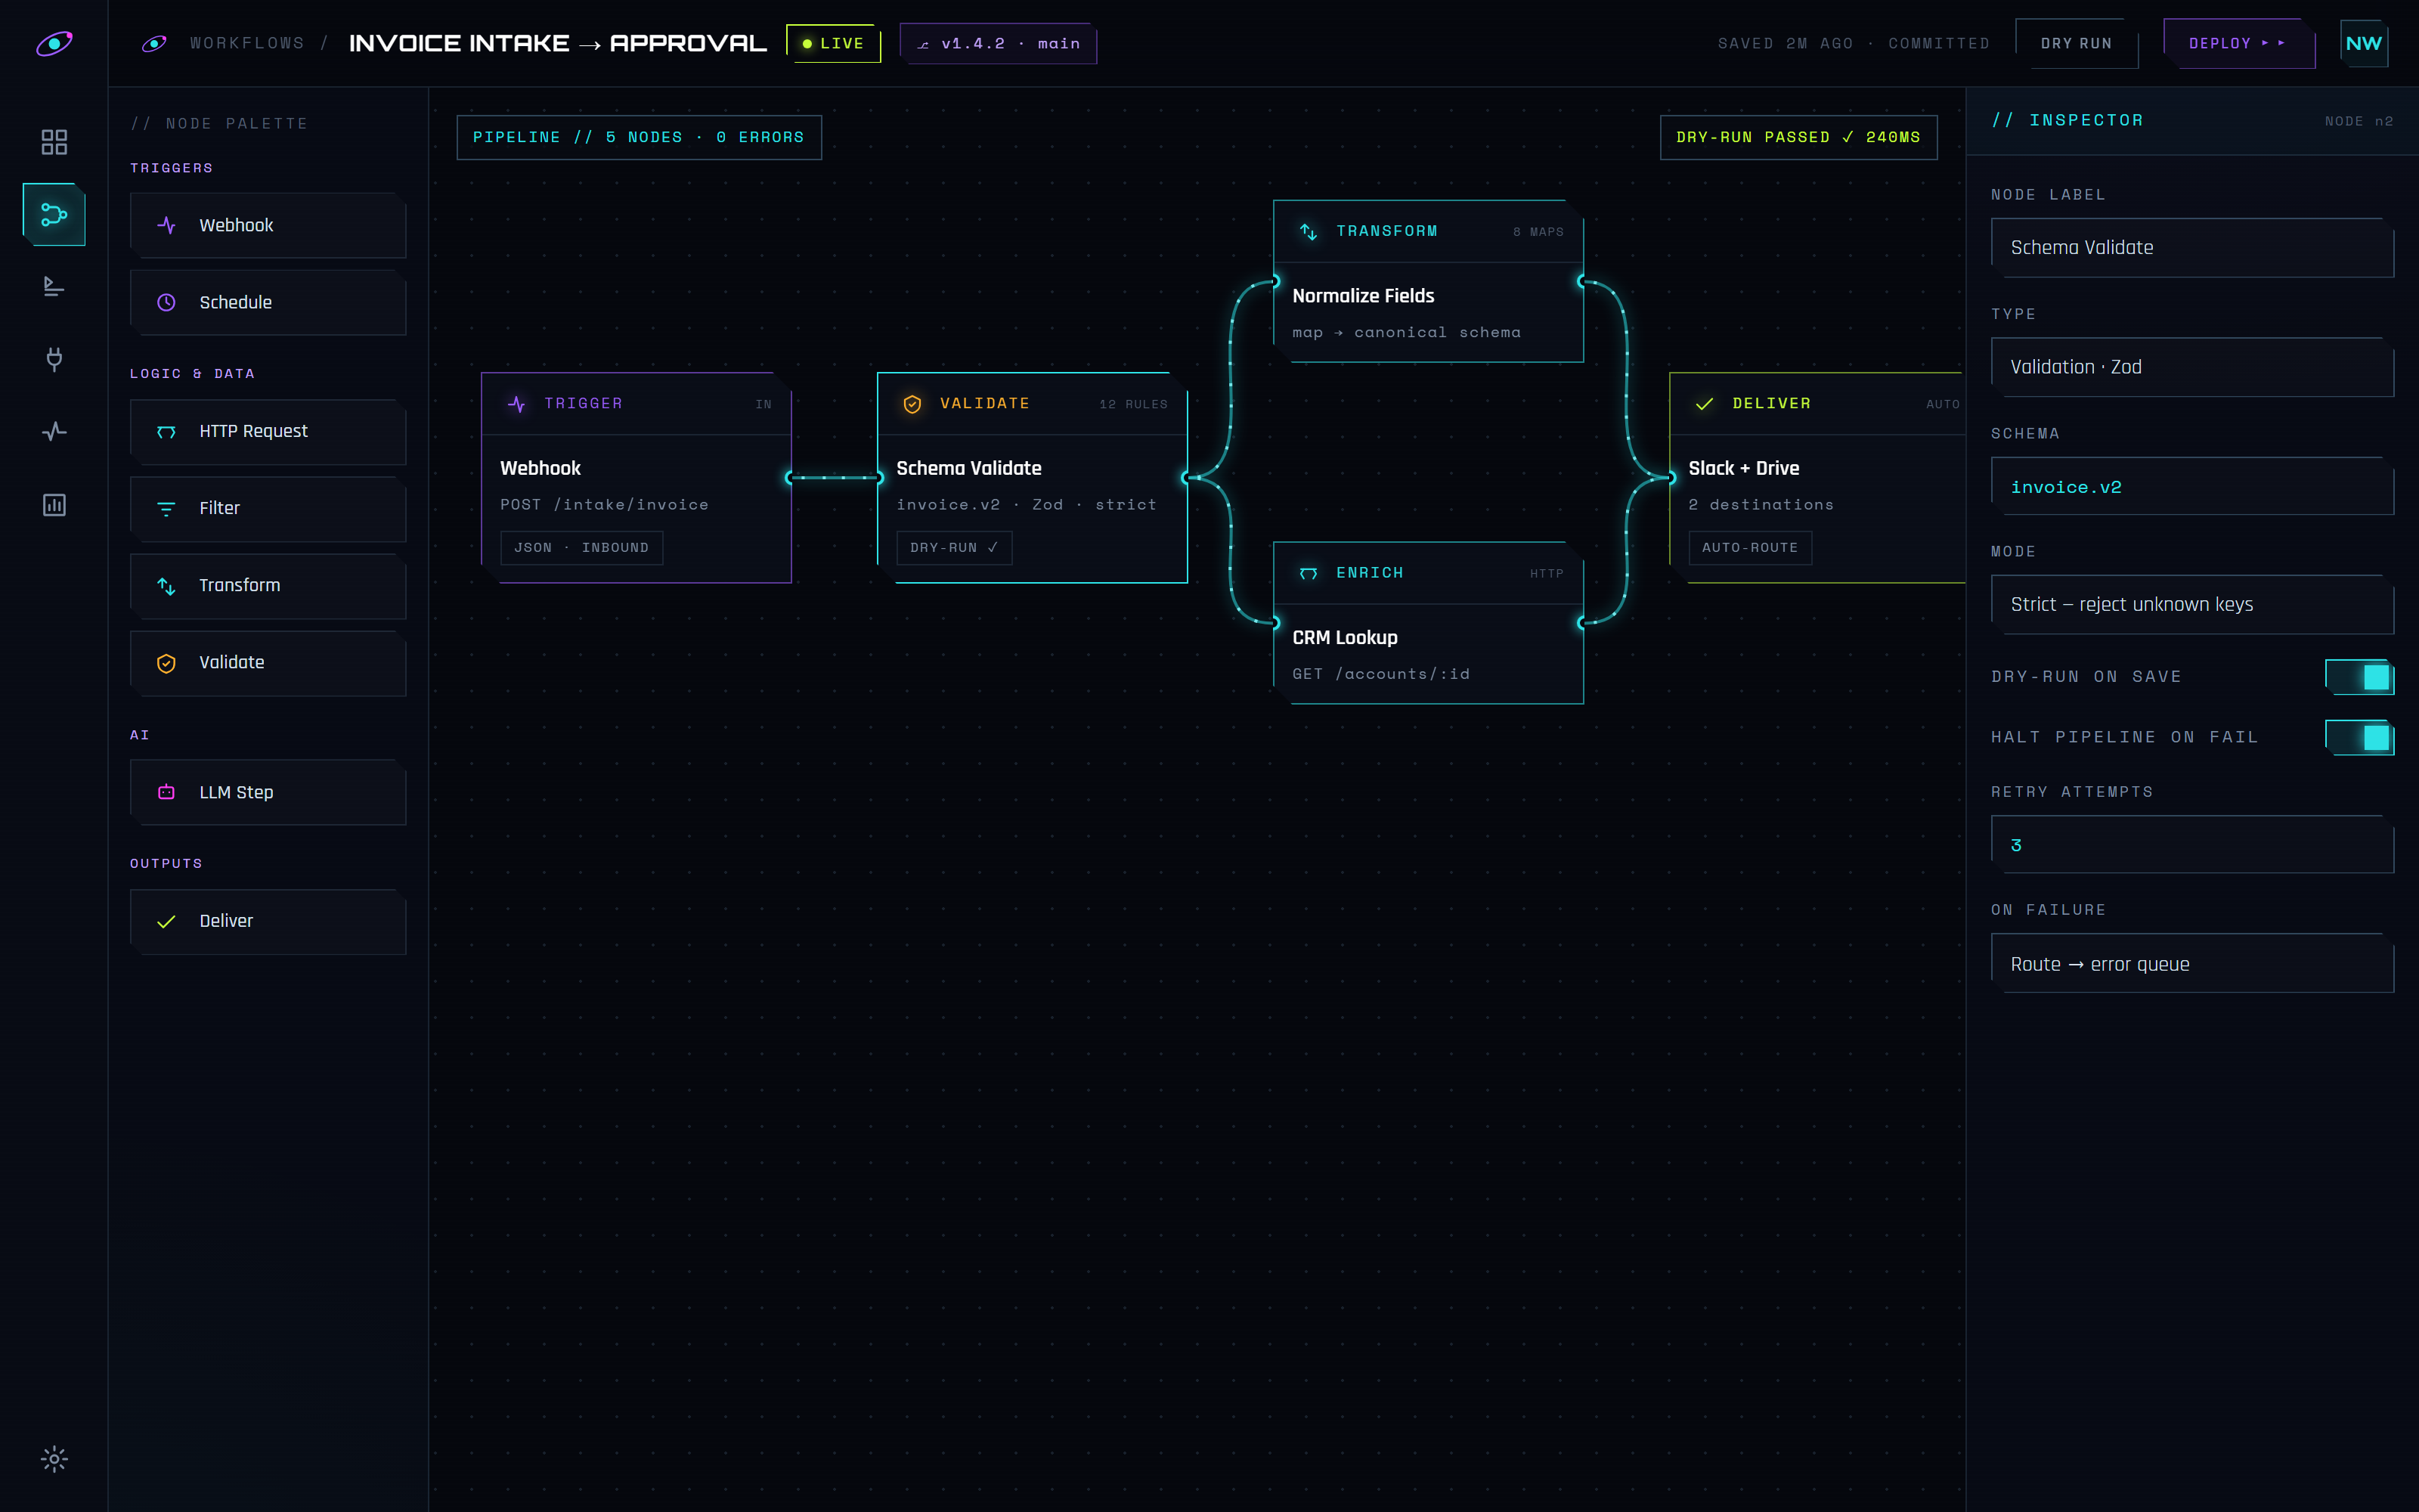Add Transform node from palette

pos(268,585)
